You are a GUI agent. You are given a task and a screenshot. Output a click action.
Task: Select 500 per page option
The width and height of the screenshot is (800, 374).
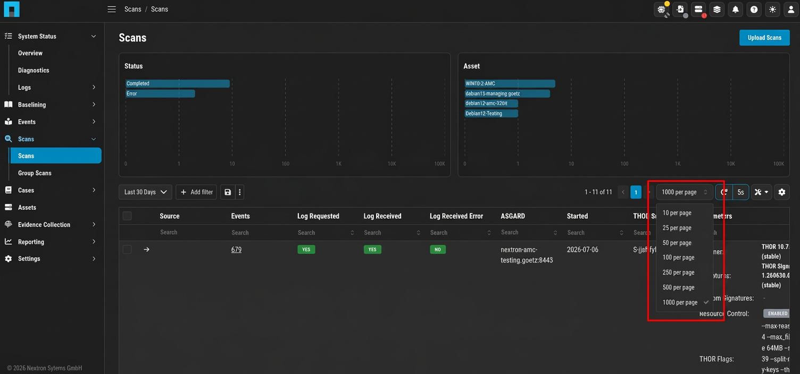click(x=685, y=287)
